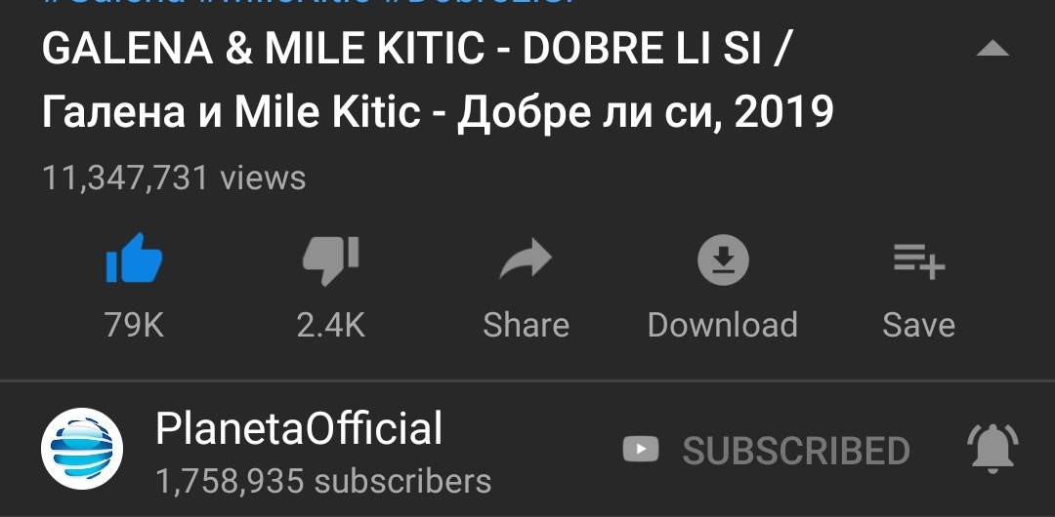Tap the add-to-playlist save icon

pos(919,260)
